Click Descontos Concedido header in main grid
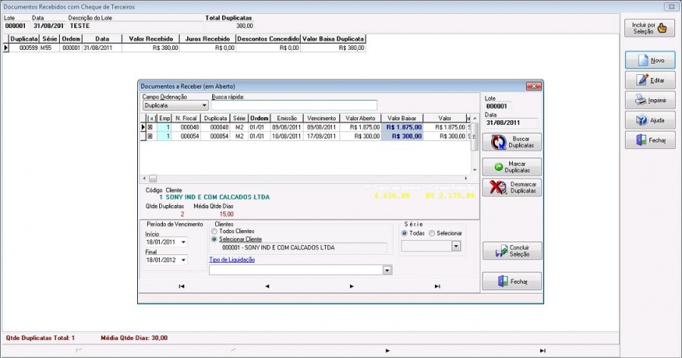 coord(268,39)
